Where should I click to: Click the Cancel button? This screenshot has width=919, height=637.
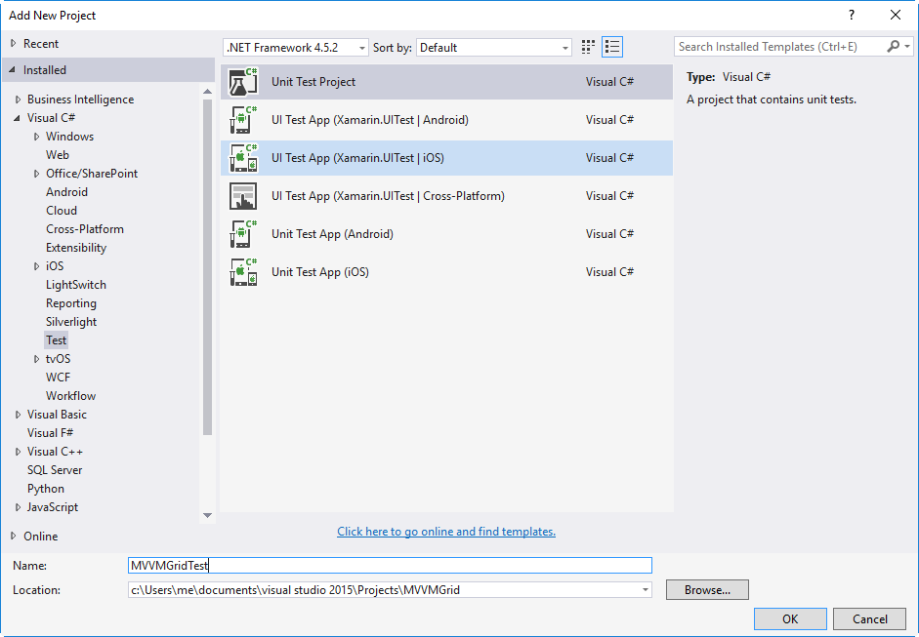click(x=870, y=618)
